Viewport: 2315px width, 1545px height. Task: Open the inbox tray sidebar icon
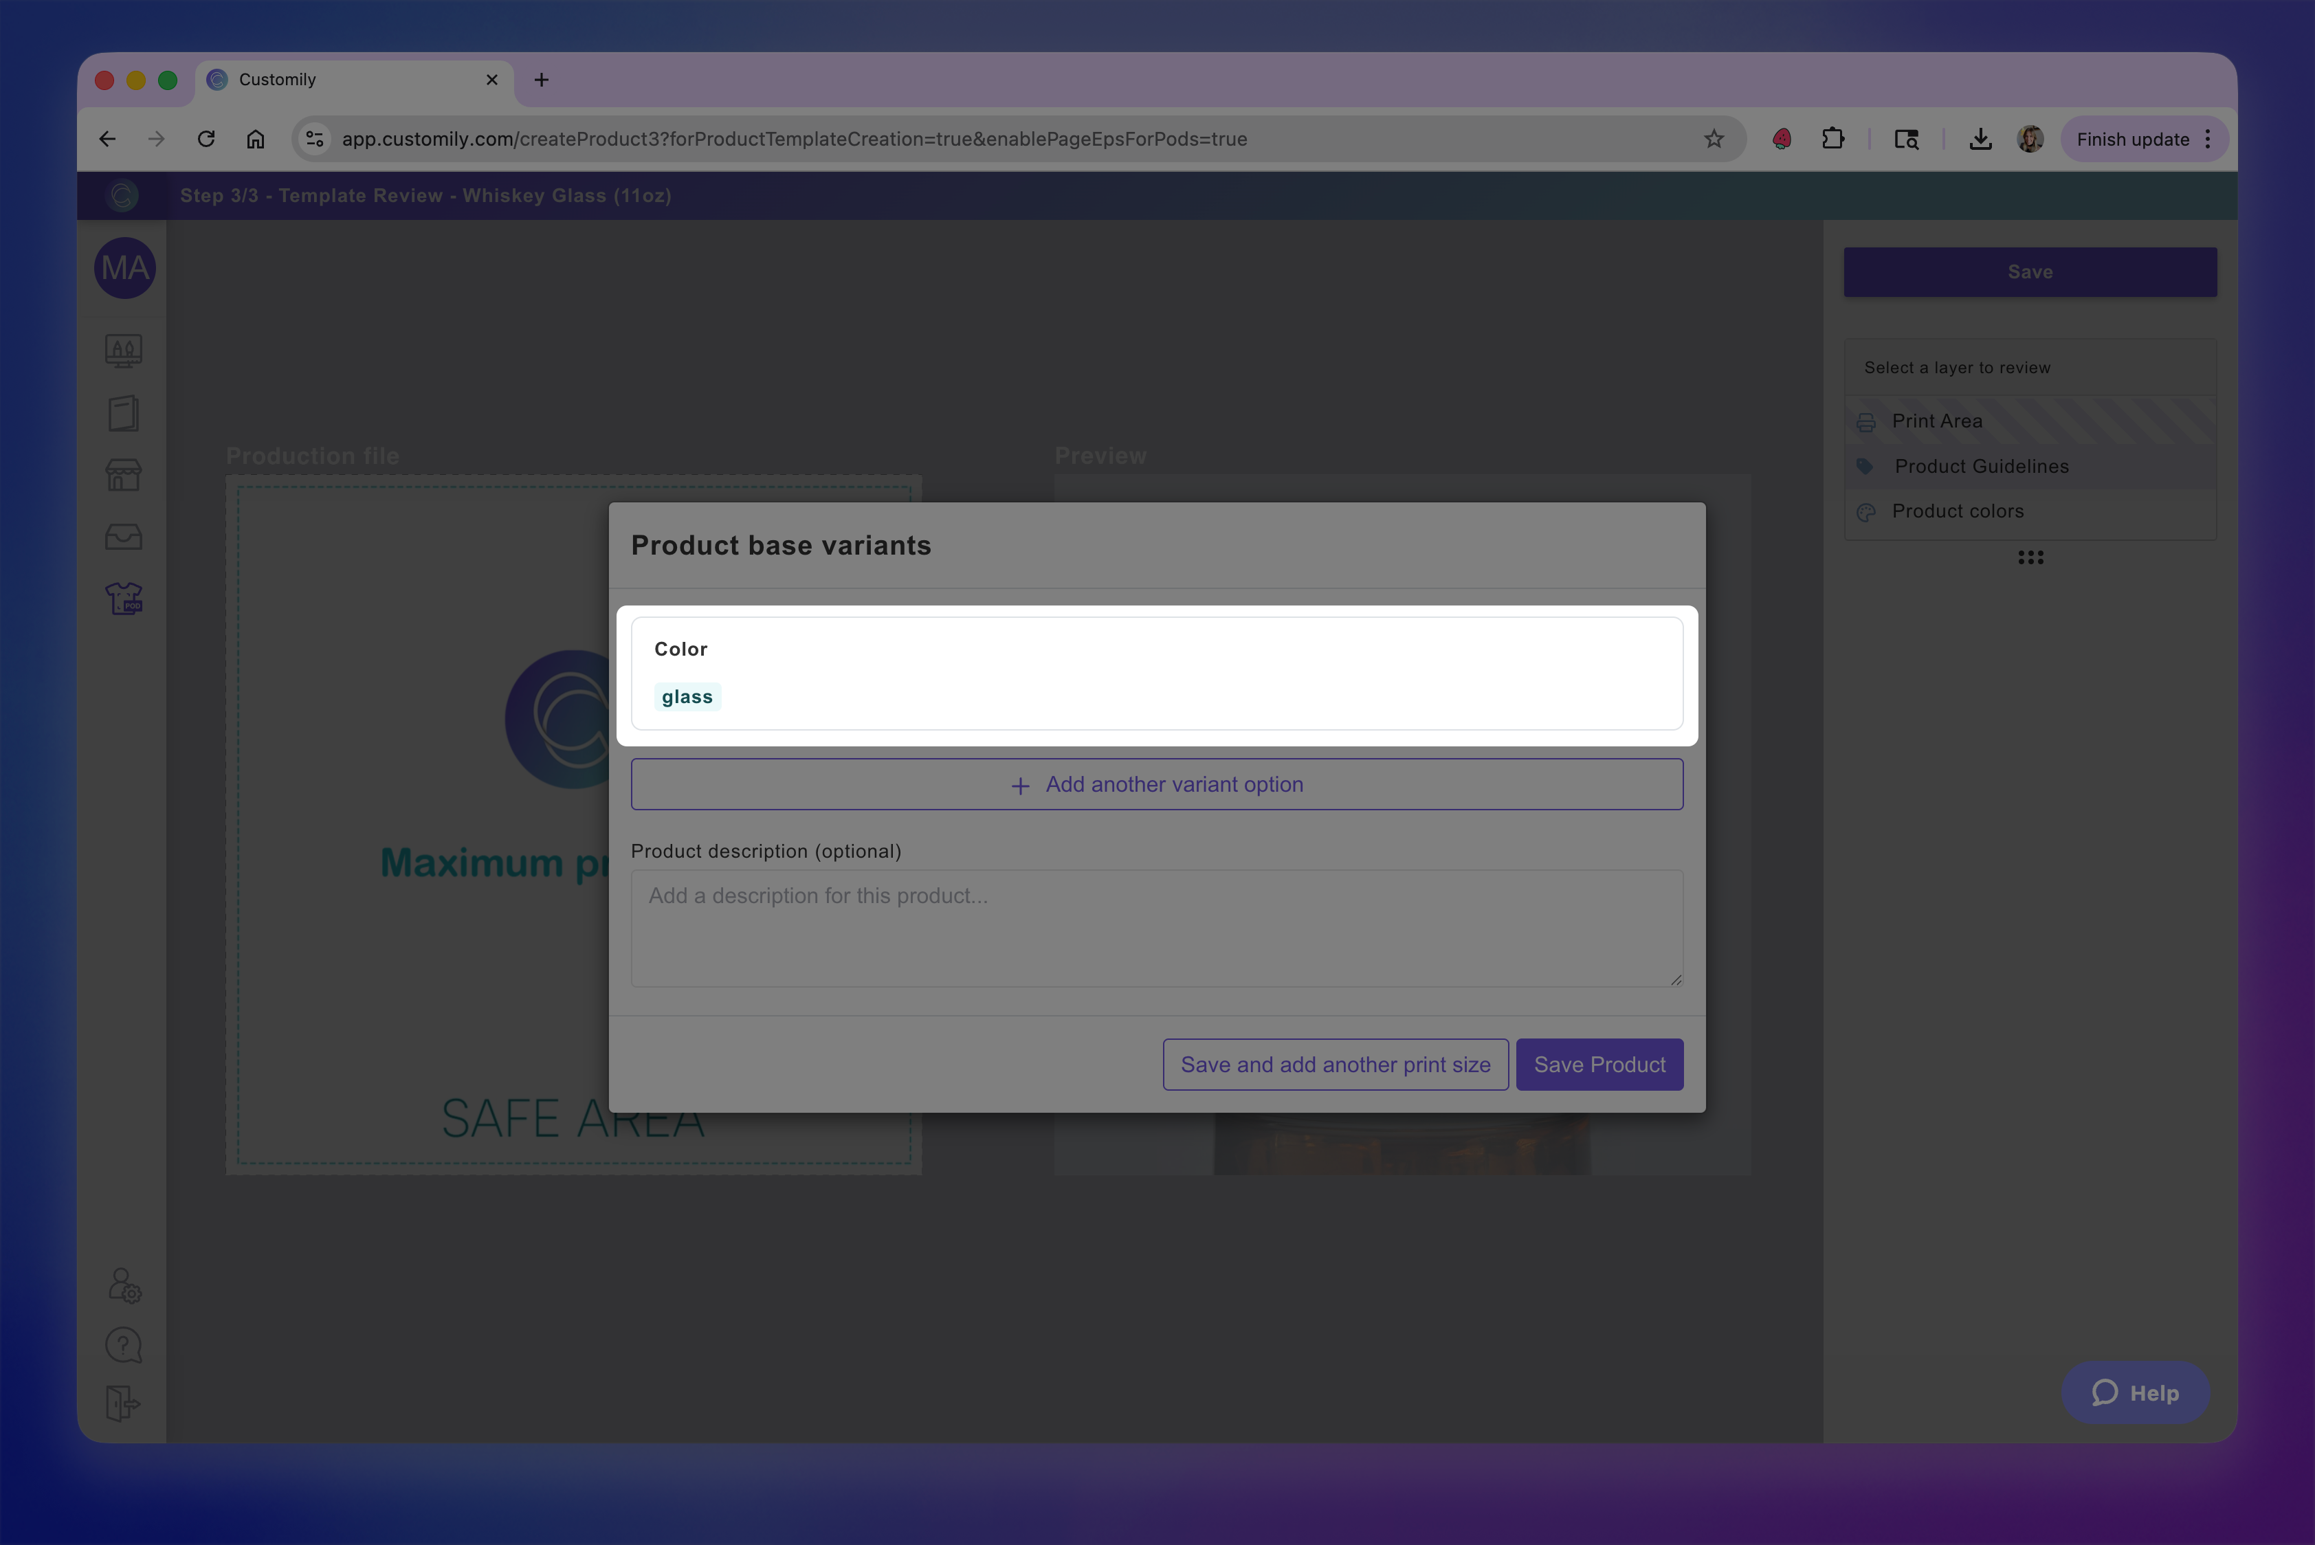(124, 536)
